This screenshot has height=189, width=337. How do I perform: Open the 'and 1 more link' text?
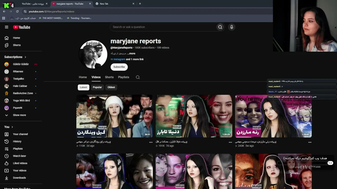point(135,59)
